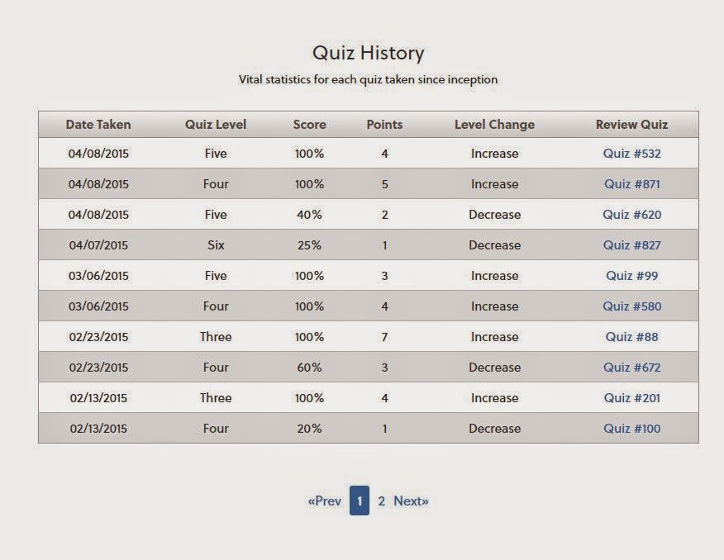Image resolution: width=724 pixels, height=560 pixels.
Task: Go to the «Prev page
Action: pyautogui.click(x=324, y=501)
